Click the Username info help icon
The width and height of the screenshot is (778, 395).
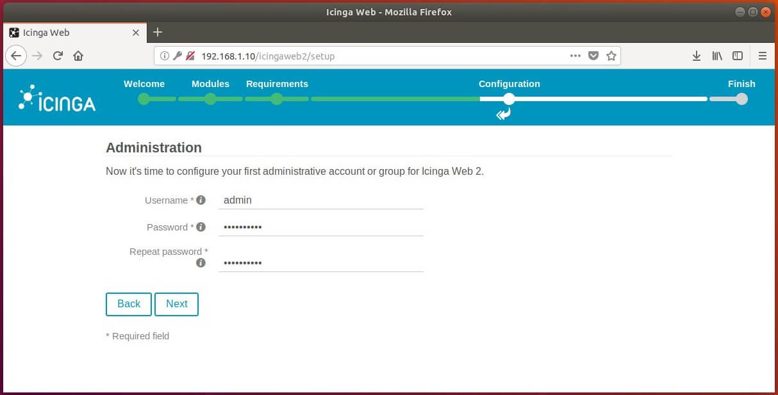click(x=201, y=200)
